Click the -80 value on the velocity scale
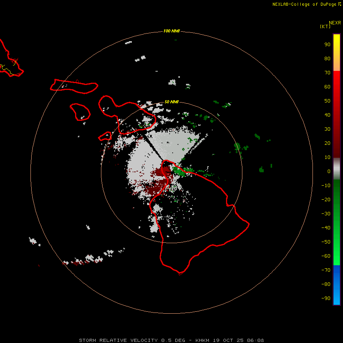The width and height of the screenshot is (343, 343). (326, 284)
